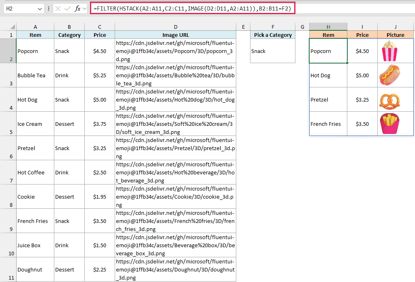Click the pretzel picture in column J
The width and height of the screenshot is (415, 282).
click(389, 101)
